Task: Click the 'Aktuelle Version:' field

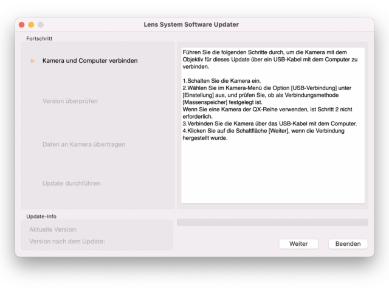Action: (x=53, y=229)
